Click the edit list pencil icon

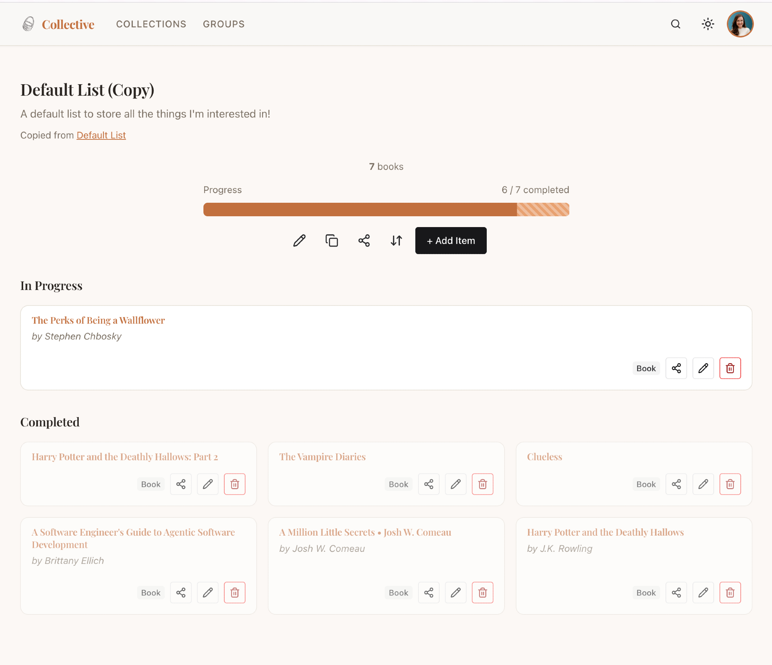[299, 241]
